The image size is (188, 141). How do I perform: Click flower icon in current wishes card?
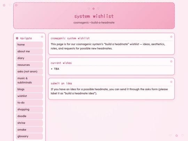click(x=171, y=61)
